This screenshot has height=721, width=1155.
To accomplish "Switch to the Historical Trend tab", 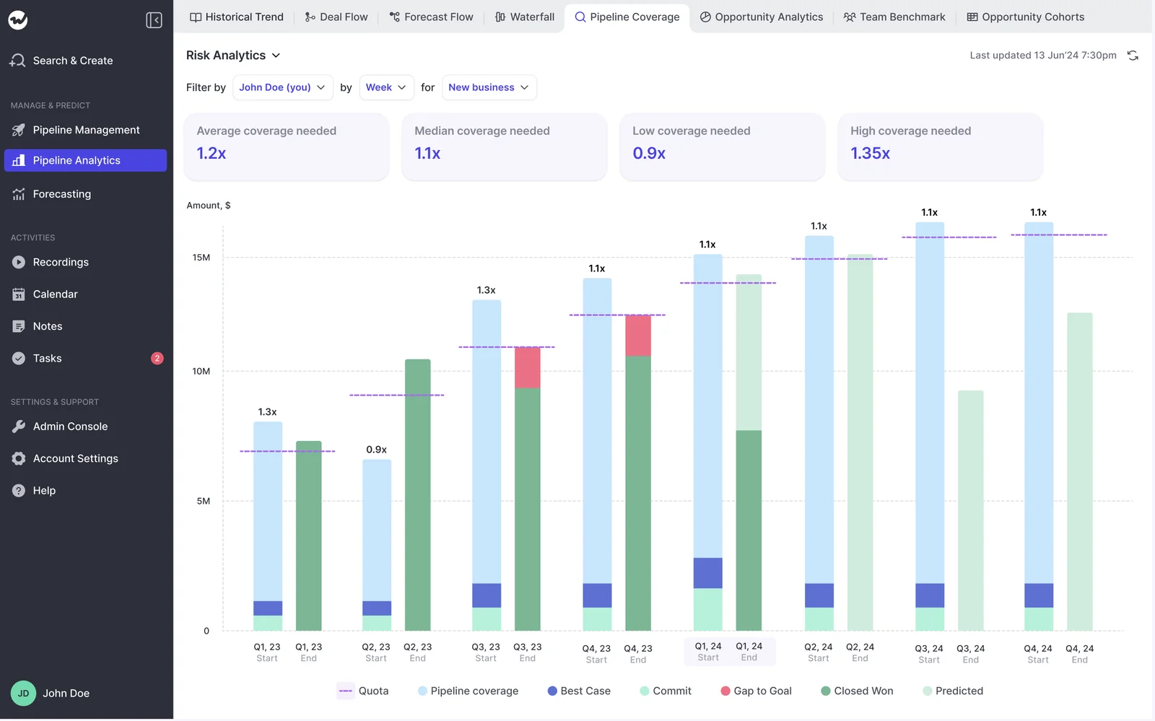I will pos(237,17).
